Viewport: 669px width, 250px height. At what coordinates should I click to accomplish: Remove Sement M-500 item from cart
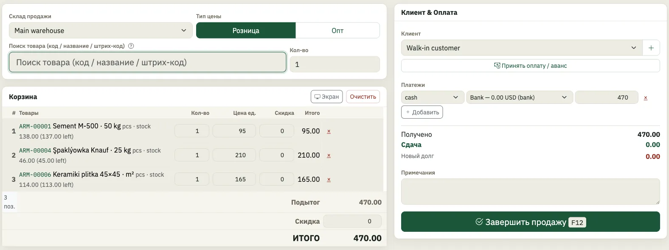(329, 131)
